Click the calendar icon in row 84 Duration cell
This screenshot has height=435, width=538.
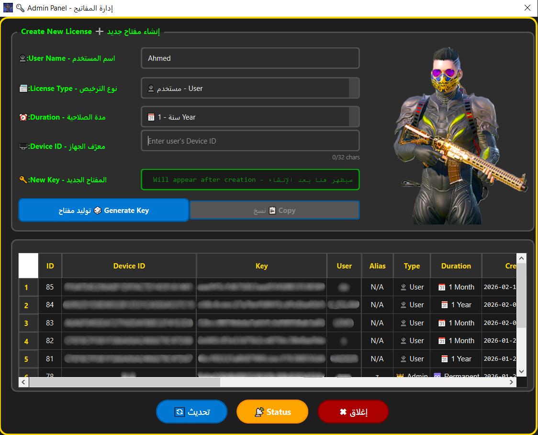pyautogui.click(x=442, y=305)
